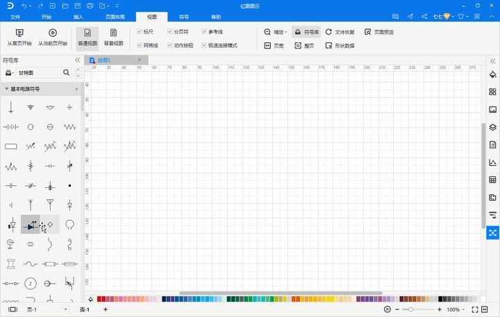Image resolution: width=500 pixels, height=317 pixels.
Task: Create a new document with the plus icon
Action: pyautogui.click(x=53, y=6)
